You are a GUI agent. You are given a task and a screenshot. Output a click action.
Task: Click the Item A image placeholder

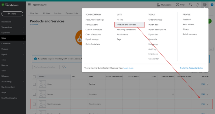coord(42,94)
